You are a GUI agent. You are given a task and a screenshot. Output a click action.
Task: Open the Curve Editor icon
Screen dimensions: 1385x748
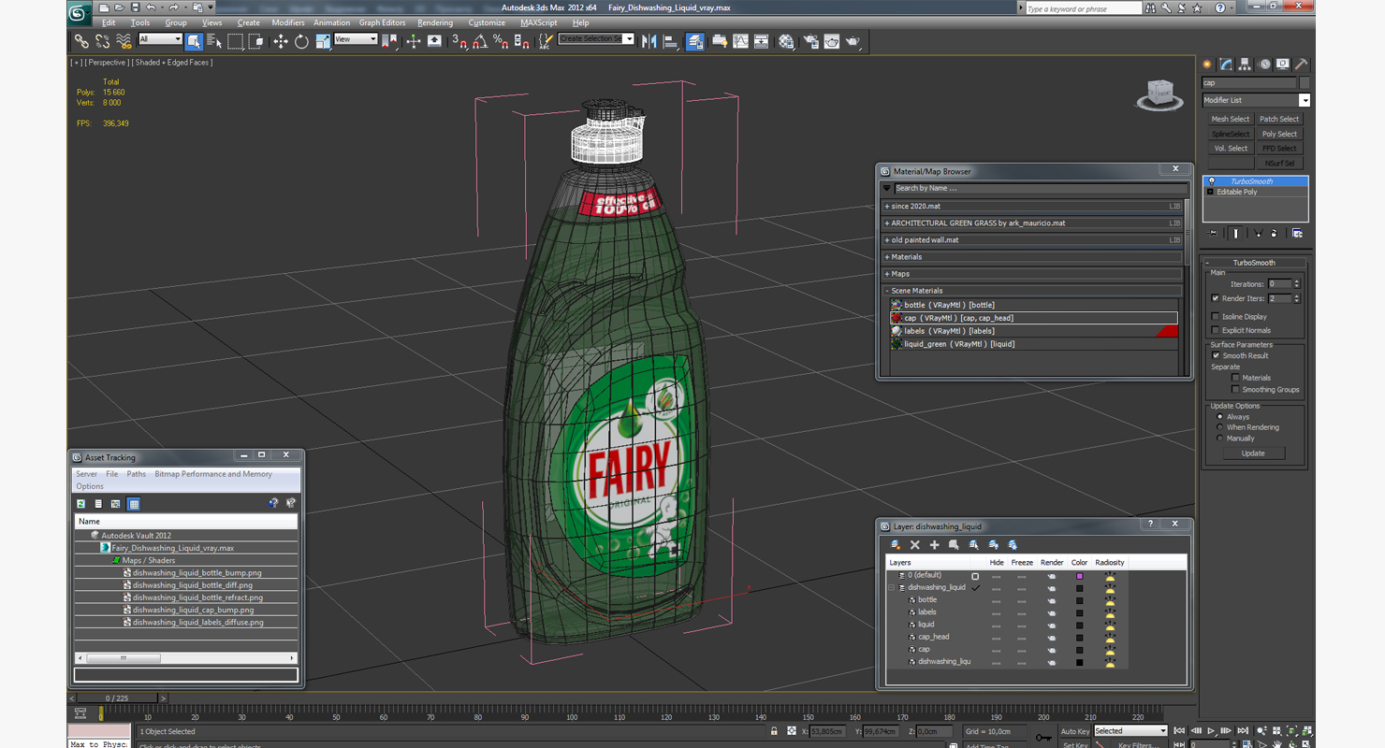pos(741,41)
